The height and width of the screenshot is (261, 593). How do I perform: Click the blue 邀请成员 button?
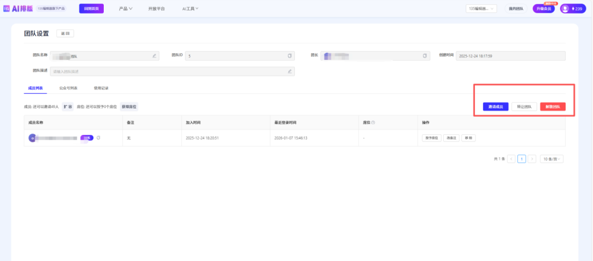(495, 106)
